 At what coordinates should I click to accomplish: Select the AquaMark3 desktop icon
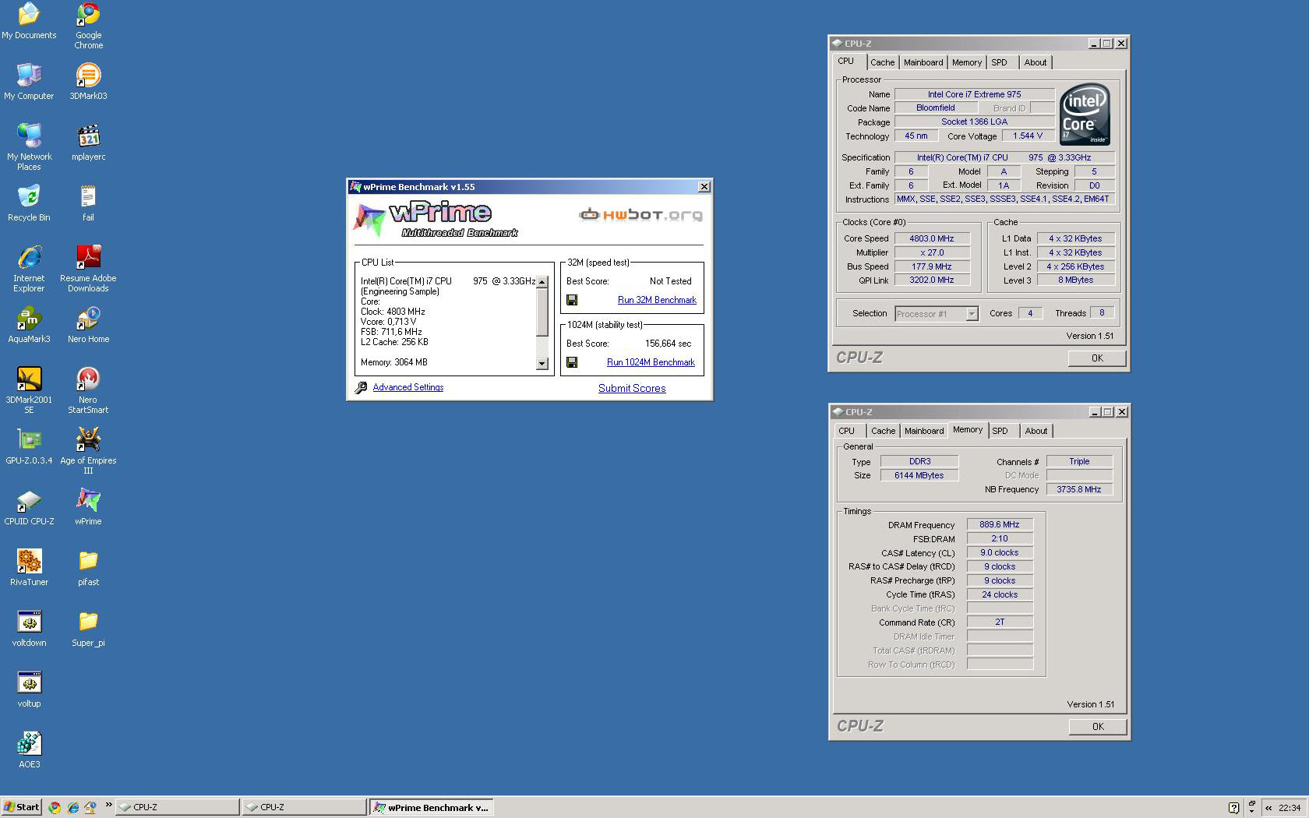[x=29, y=325]
